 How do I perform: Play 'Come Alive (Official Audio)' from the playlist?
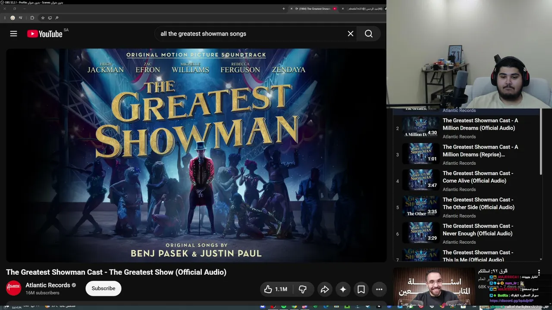coord(477,177)
